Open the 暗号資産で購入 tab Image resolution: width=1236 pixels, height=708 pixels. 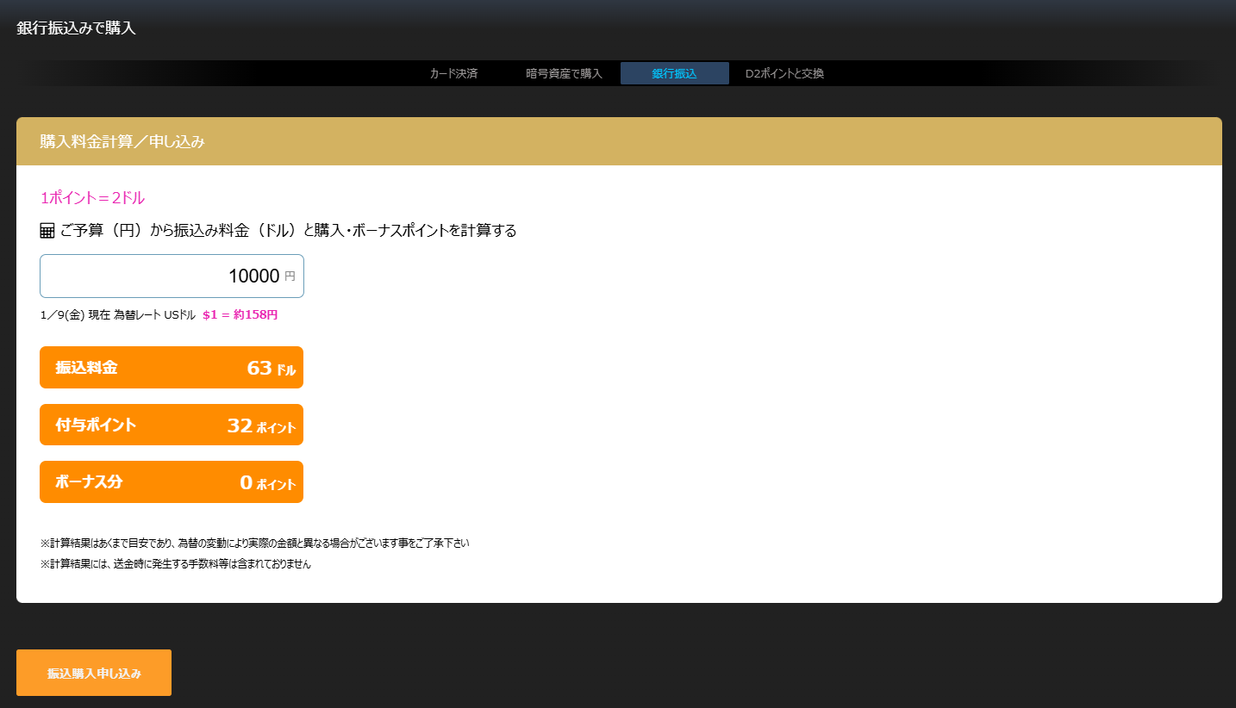tap(564, 73)
